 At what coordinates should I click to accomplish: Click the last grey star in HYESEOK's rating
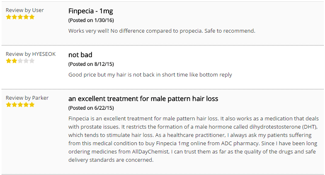coord(32,61)
